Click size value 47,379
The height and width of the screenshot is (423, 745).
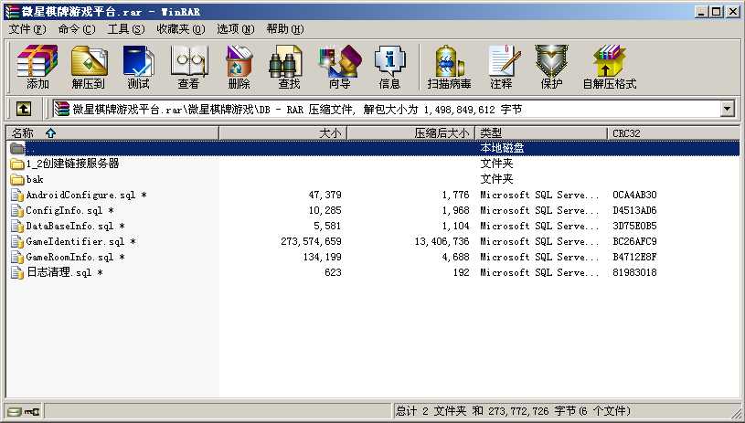pyautogui.click(x=325, y=196)
